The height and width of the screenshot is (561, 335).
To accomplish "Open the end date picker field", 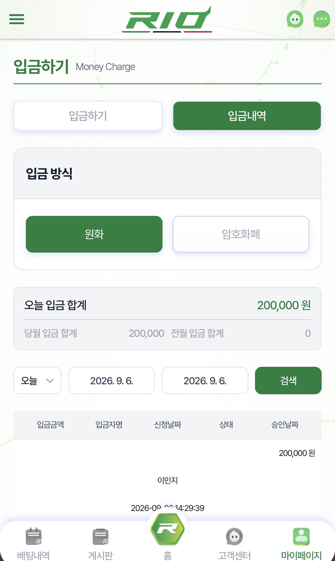I will [205, 380].
